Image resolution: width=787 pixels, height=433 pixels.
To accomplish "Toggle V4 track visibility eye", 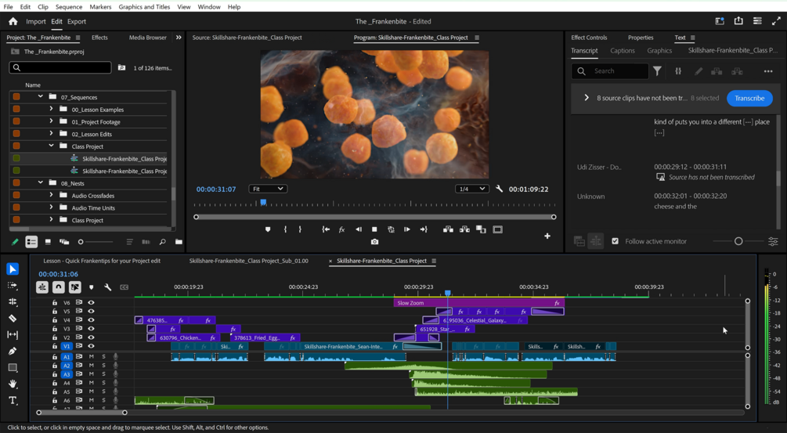I will coord(91,320).
